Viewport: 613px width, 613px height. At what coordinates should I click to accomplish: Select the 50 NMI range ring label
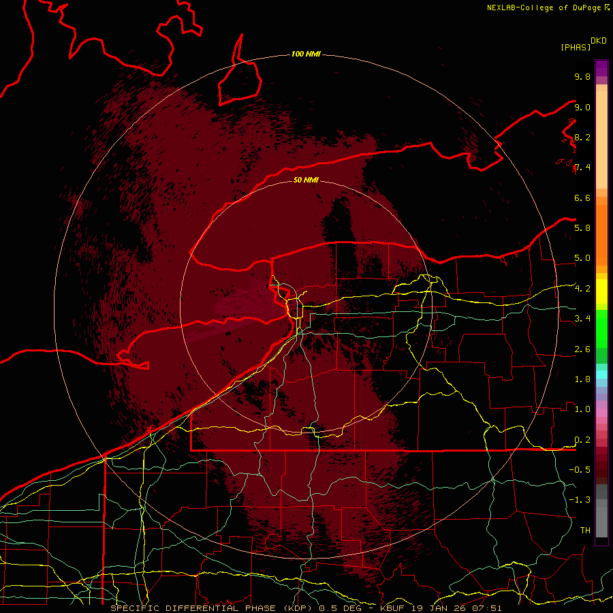coord(306,180)
